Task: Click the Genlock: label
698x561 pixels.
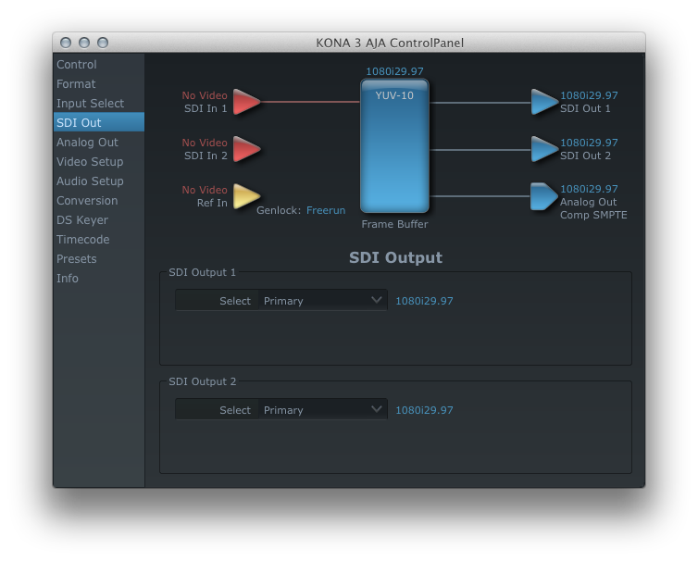Action: click(x=279, y=210)
